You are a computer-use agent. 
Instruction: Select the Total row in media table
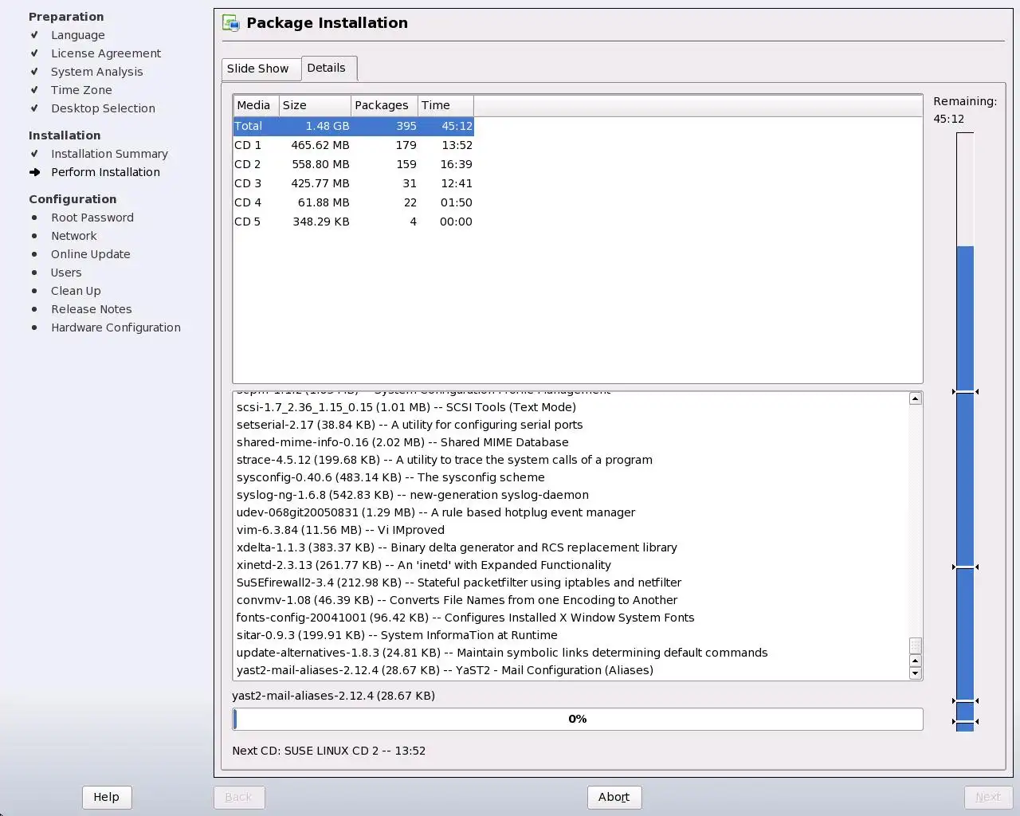tap(353, 126)
